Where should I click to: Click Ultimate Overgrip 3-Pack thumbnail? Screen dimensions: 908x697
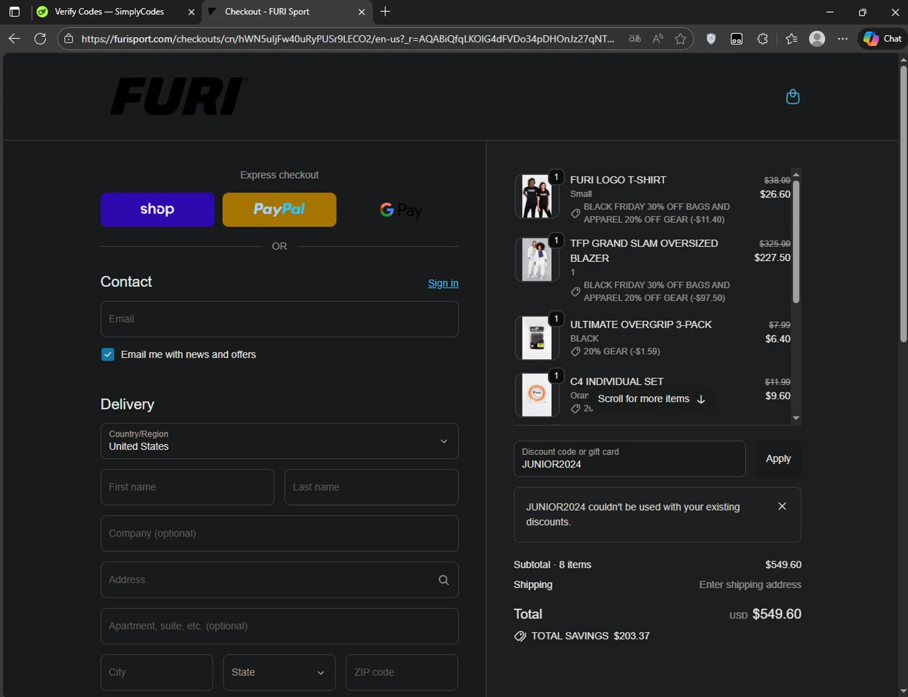(x=537, y=338)
